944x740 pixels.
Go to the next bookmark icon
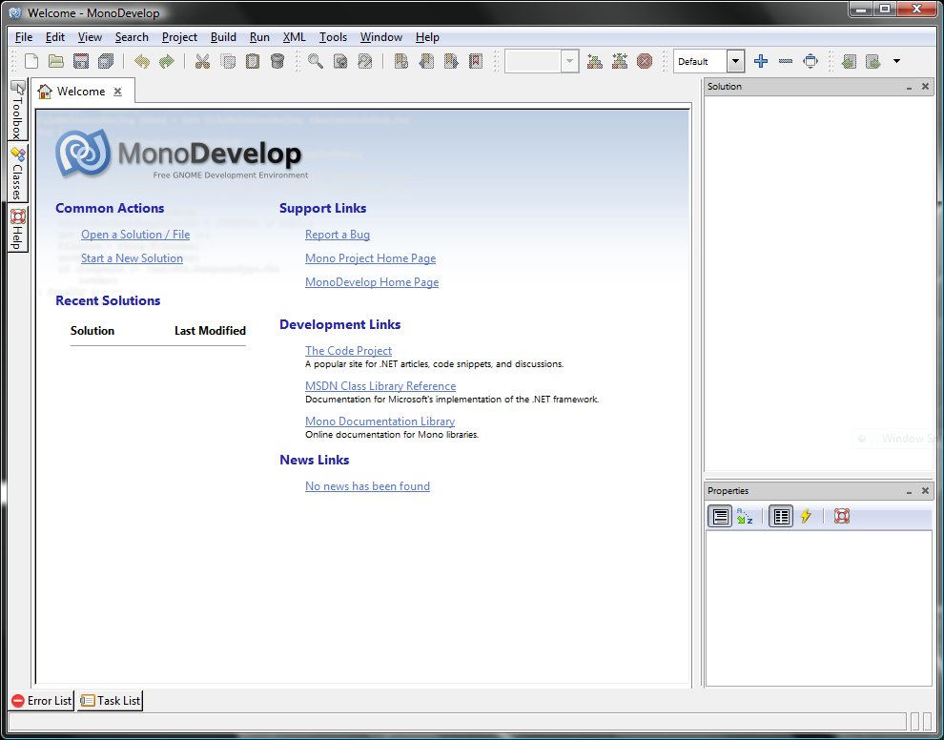451,61
